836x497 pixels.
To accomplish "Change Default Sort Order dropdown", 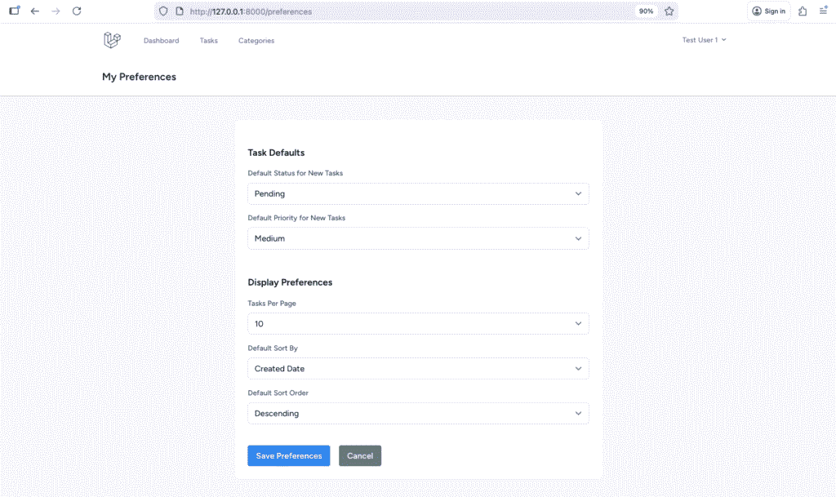I will click(418, 414).
